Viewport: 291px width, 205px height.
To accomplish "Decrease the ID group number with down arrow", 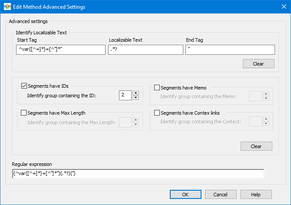I will 136,98.
